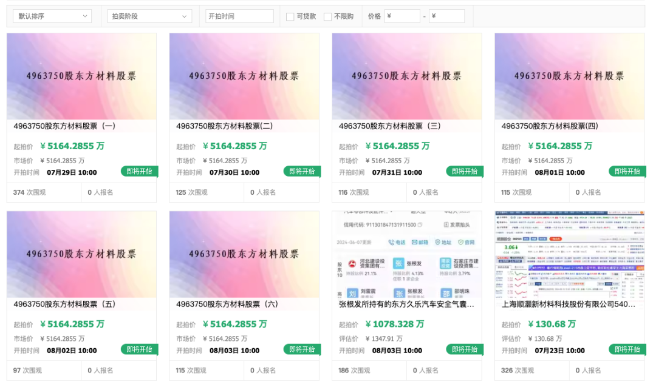Viewport: 656px width, 384px height.
Task: Tick the 不限购 checkbox
Action: click(328, 17)
